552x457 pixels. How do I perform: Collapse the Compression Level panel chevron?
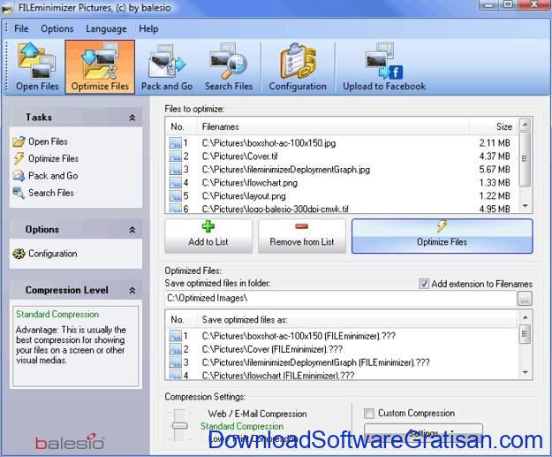[x=132, y=290]
